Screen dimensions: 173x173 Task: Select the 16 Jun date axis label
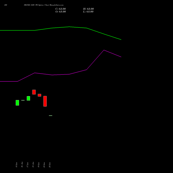(22, 165)
